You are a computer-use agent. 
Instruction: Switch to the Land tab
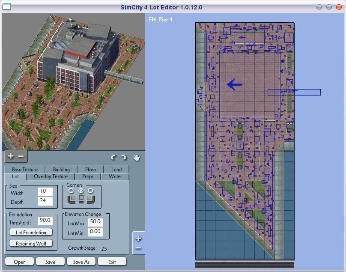116,169
